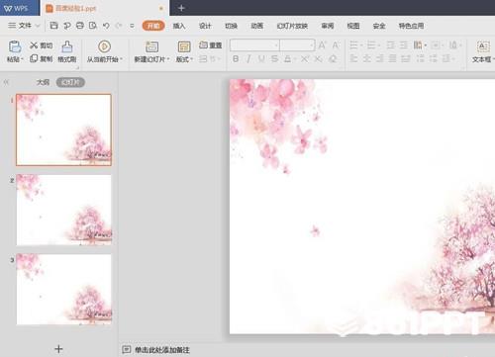Open the font size dropdown
The height and width of the screenshot is (357, 495).
[297, 45]
